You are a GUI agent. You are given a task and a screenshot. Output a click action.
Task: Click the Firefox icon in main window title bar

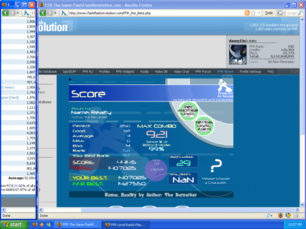pos(41,4)
